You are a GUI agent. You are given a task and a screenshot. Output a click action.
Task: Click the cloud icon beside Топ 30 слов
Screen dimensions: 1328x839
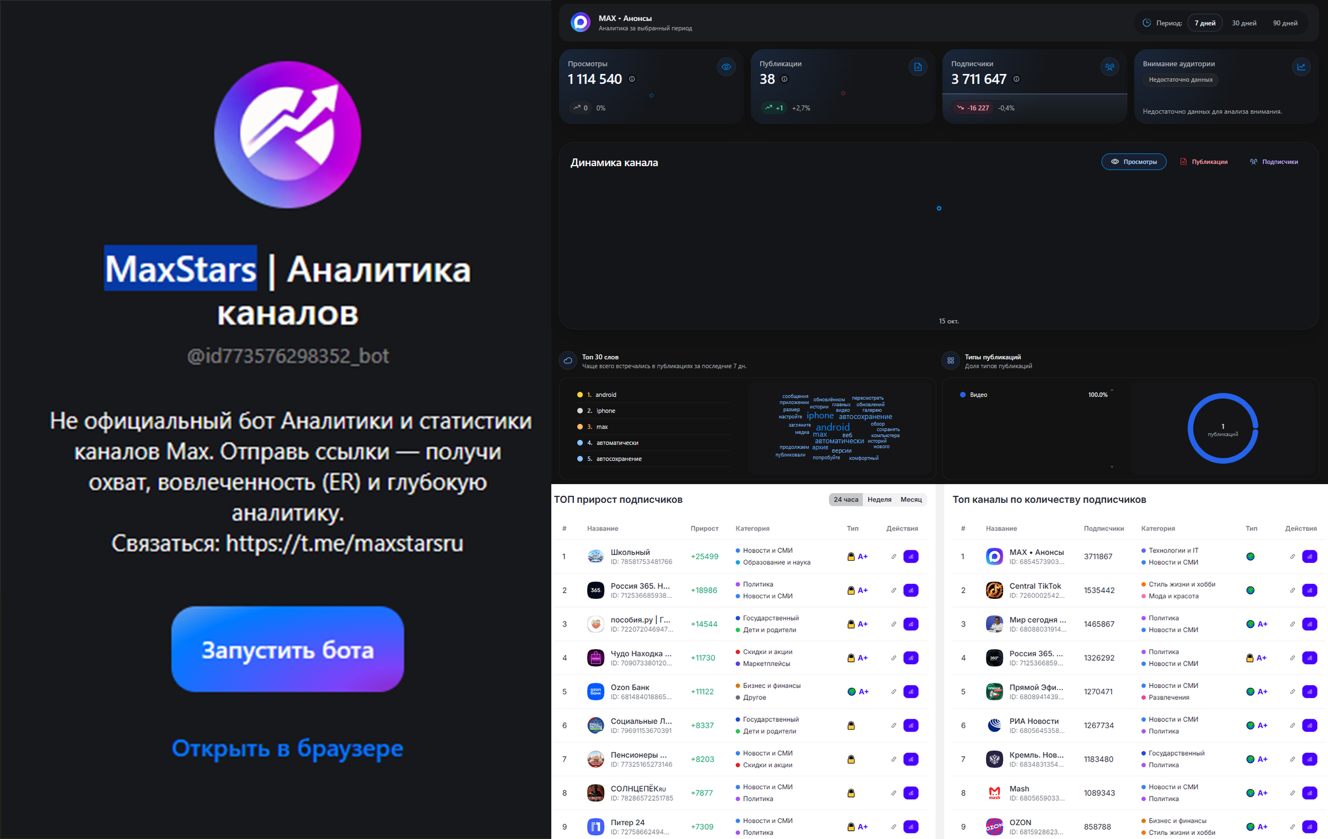[x=568, y=360]
